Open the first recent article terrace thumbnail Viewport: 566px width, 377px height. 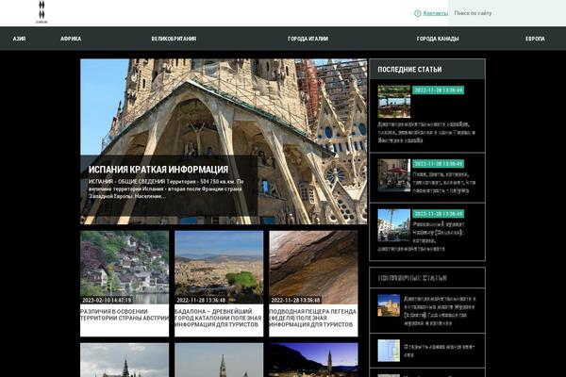click(x=394, y=102)
